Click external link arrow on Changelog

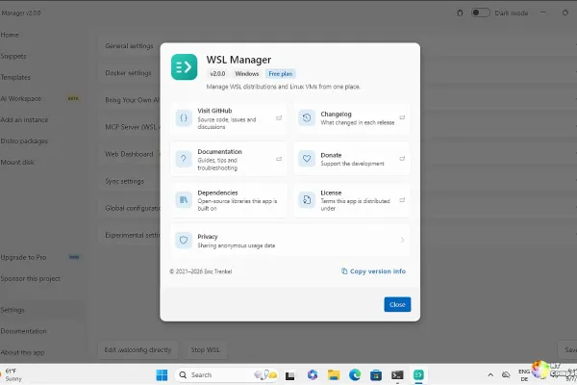click(x=402, y=117)
